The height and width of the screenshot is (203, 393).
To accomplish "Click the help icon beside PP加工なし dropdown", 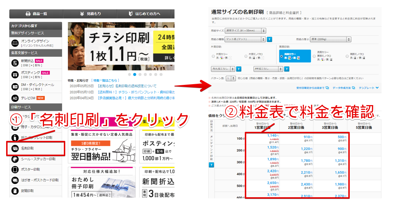I will (287, 69).
